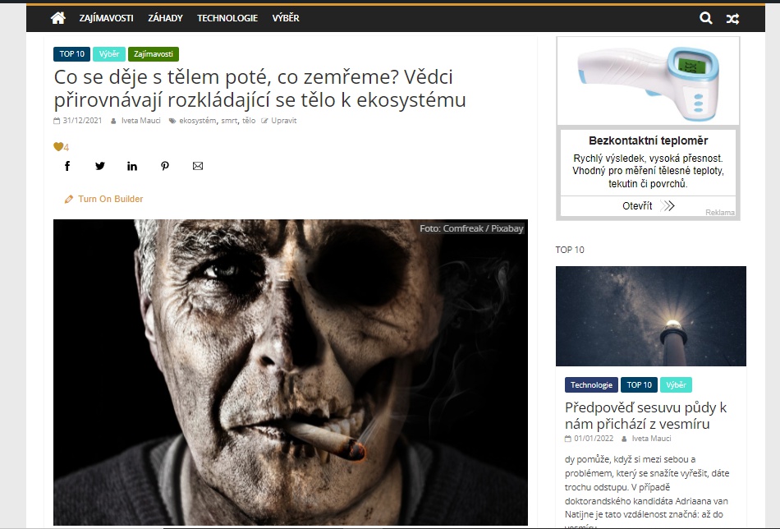Image resolution: width=780 pixels, height=529 pixels.
Task: Open TECHNOLOGIE menu item
Action: (227, 18)
